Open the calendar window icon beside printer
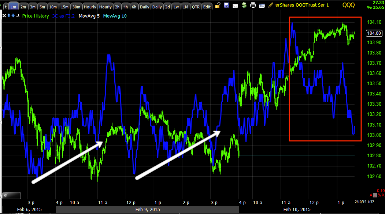Image resolution: width=385 pixels, height=214 pixels. click(262, 5)
